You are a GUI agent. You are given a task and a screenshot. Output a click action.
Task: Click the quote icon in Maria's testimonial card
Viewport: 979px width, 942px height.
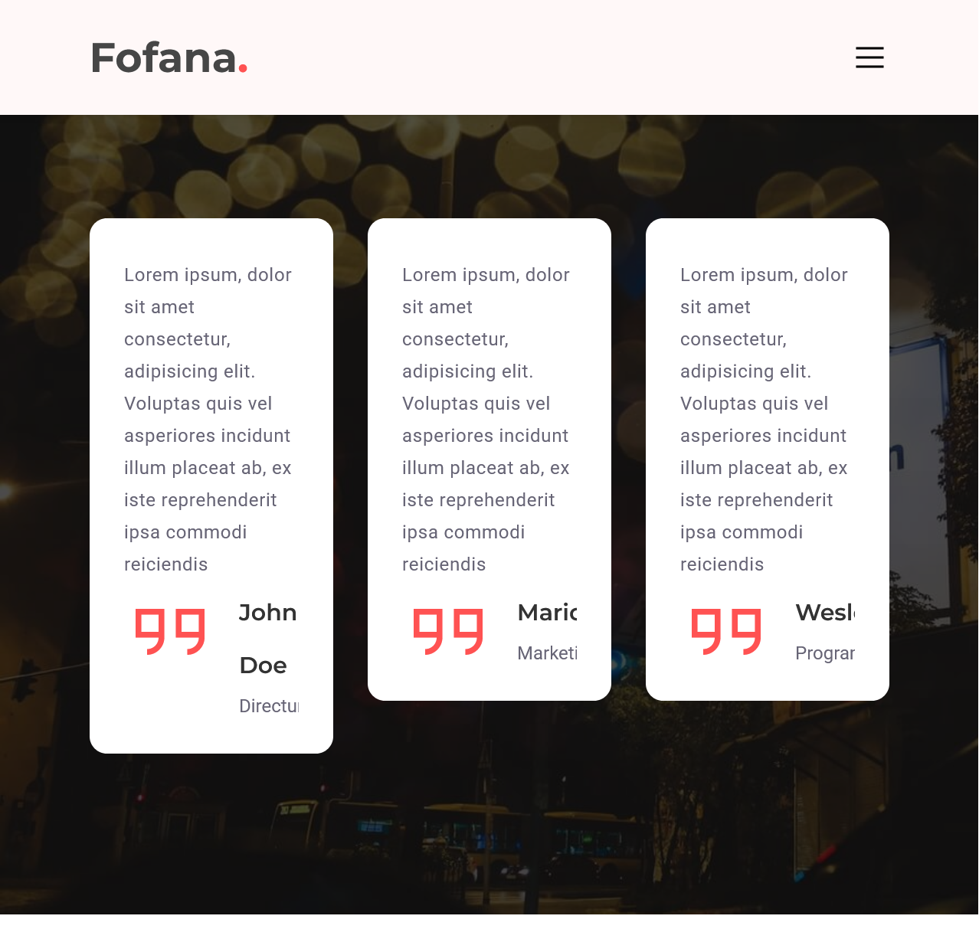(x=448, y=631)
